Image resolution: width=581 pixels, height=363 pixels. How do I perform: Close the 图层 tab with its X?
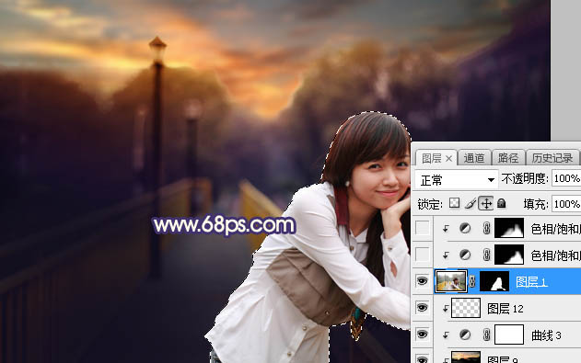(x=448, y=159)
